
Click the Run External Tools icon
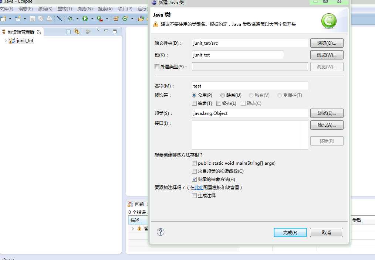pyautogui.click(x=100, y=18)
